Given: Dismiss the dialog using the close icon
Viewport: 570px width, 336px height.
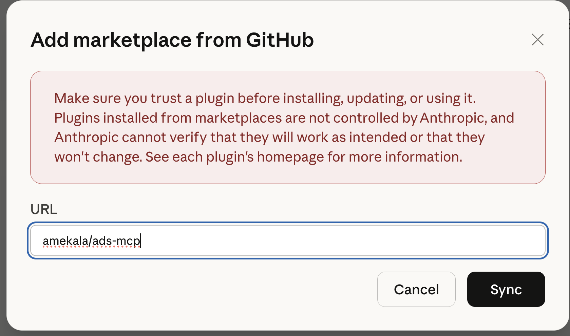Looking at the screenshot, I should [x=538, y=40].
